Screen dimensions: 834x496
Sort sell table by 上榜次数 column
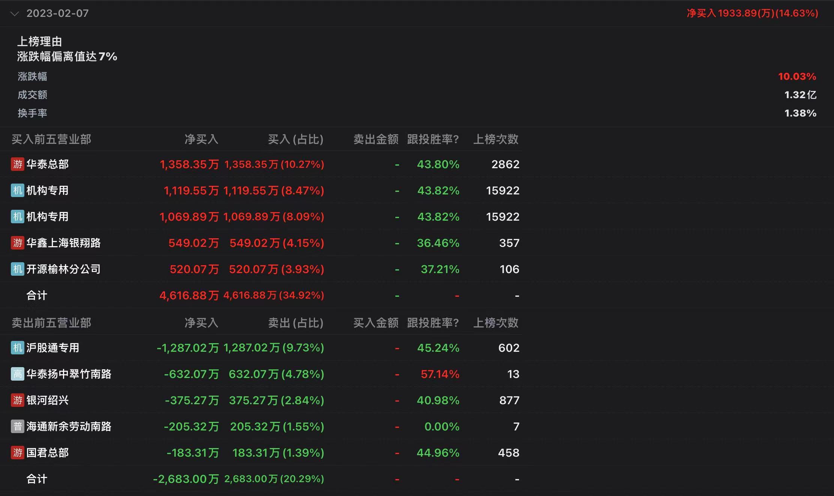coord(496,323)
